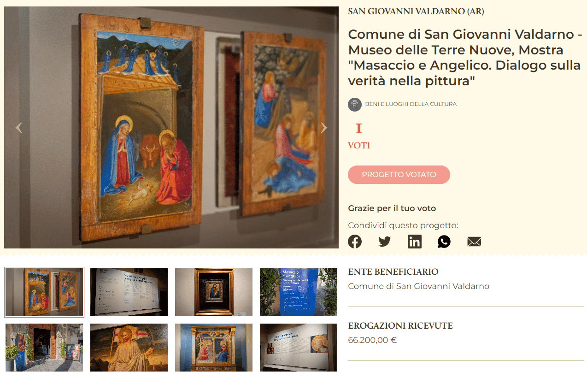Go to next image with right arrow
This screenshot has width=587, height=372.
click(324, 128)
